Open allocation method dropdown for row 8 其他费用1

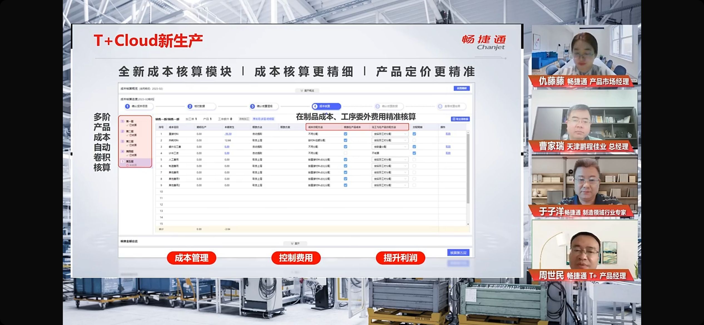click(390, 179)
